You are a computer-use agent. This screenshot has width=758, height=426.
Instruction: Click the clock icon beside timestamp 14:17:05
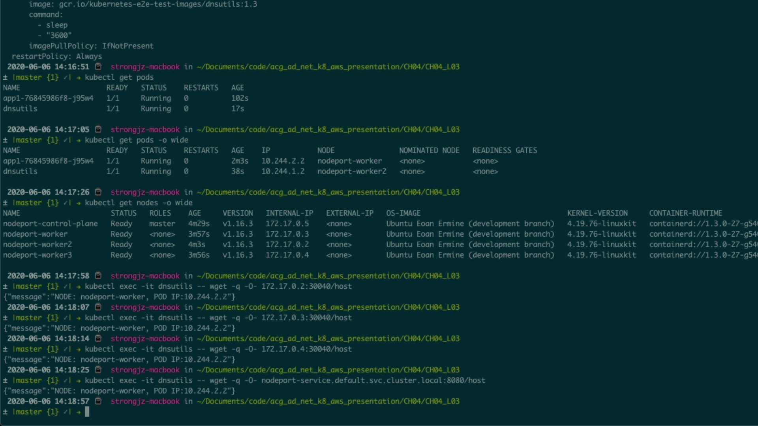pyautogui.click(x=98, y=129)
